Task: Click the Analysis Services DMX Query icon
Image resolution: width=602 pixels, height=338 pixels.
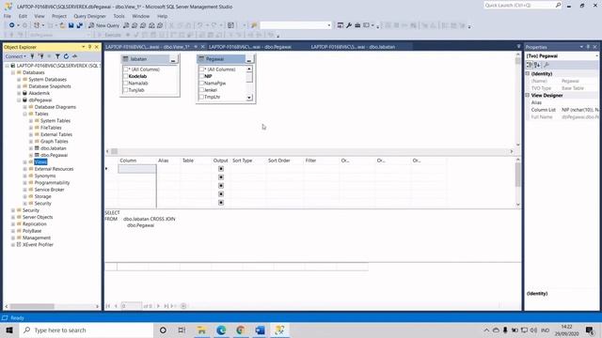Action: coord(143,25)
